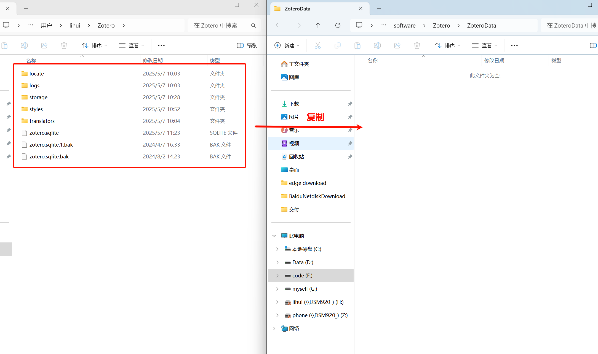Image resolution: width=598 pixels, height=354 pixels.
Task: Click the Copy icon in right toolbar
Action: click(x=337, y=45)
